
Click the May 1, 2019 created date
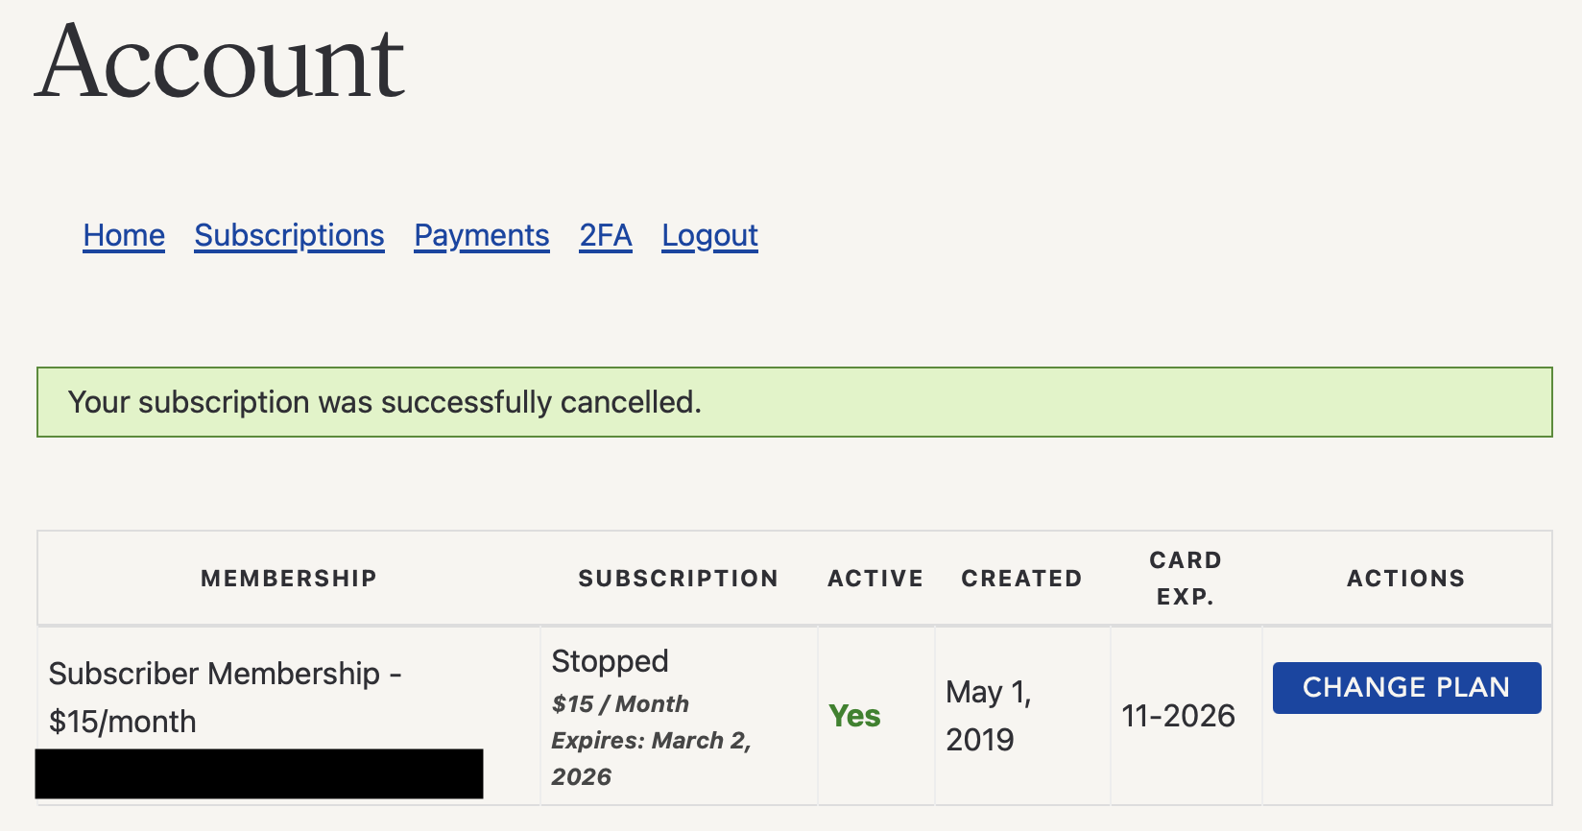click(988, 716)
